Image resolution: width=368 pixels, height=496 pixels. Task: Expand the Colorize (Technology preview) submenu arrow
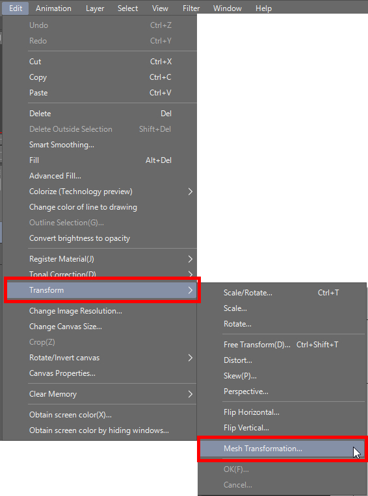point(191,192)
